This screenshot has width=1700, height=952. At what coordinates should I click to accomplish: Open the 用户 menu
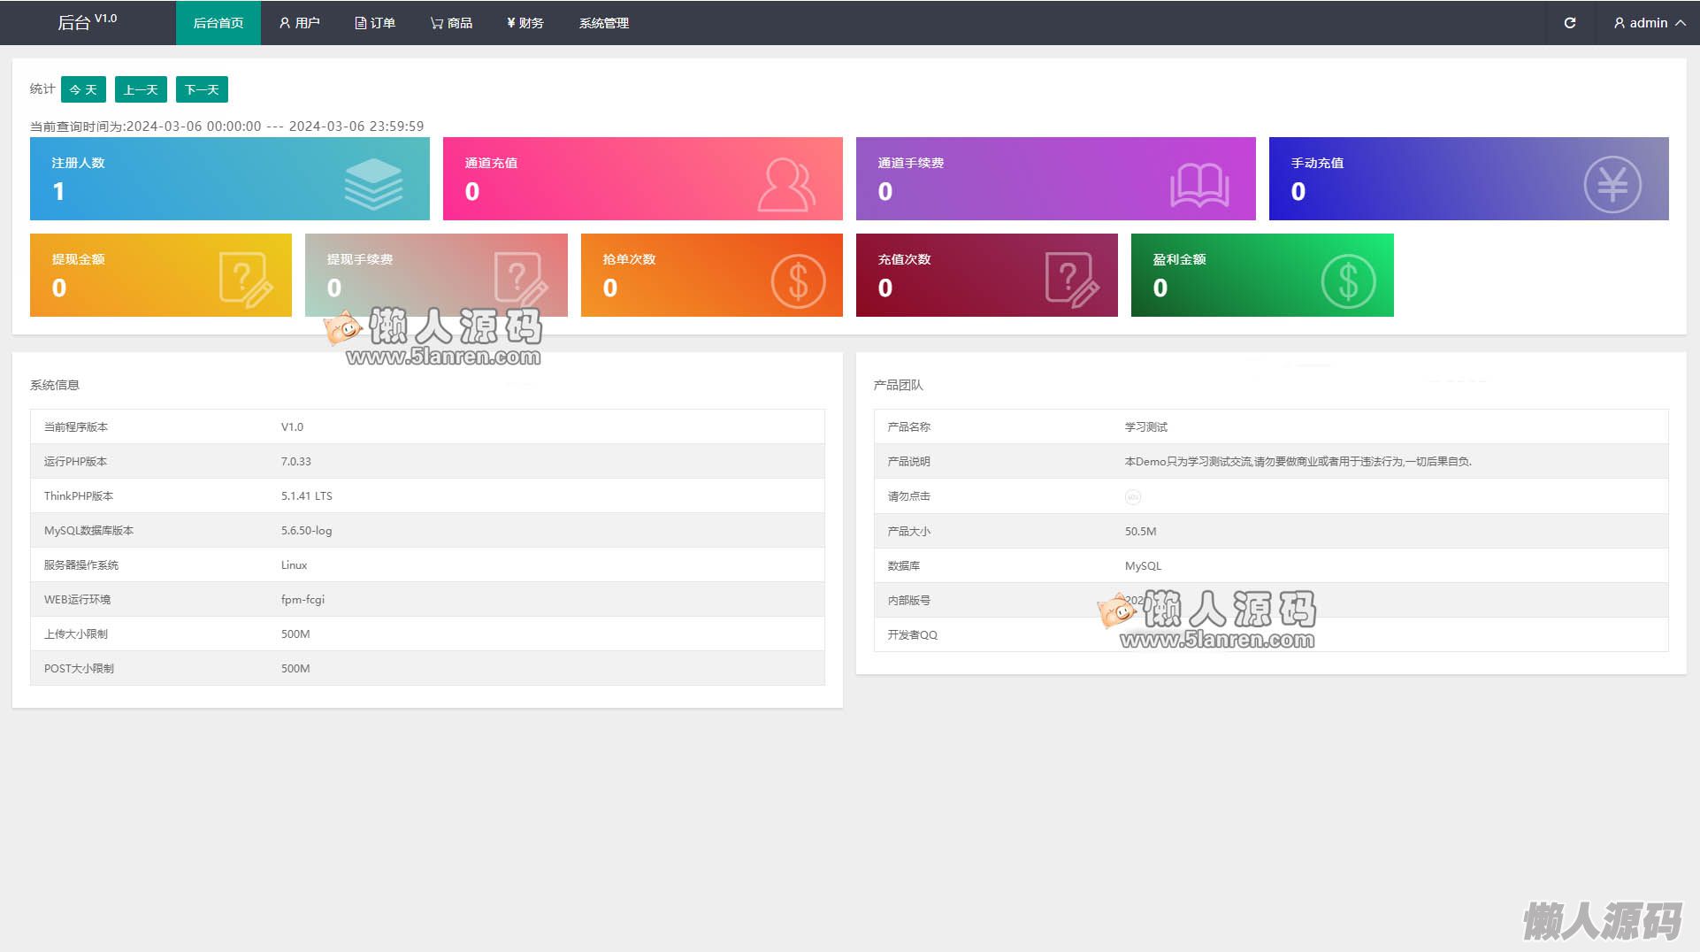pos(299,23)
